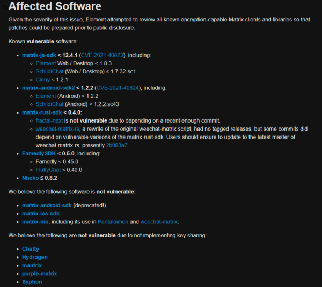Click the SchildiChat Android link
The width and height of the screenshot is (322, 287).
click(50, 104)
